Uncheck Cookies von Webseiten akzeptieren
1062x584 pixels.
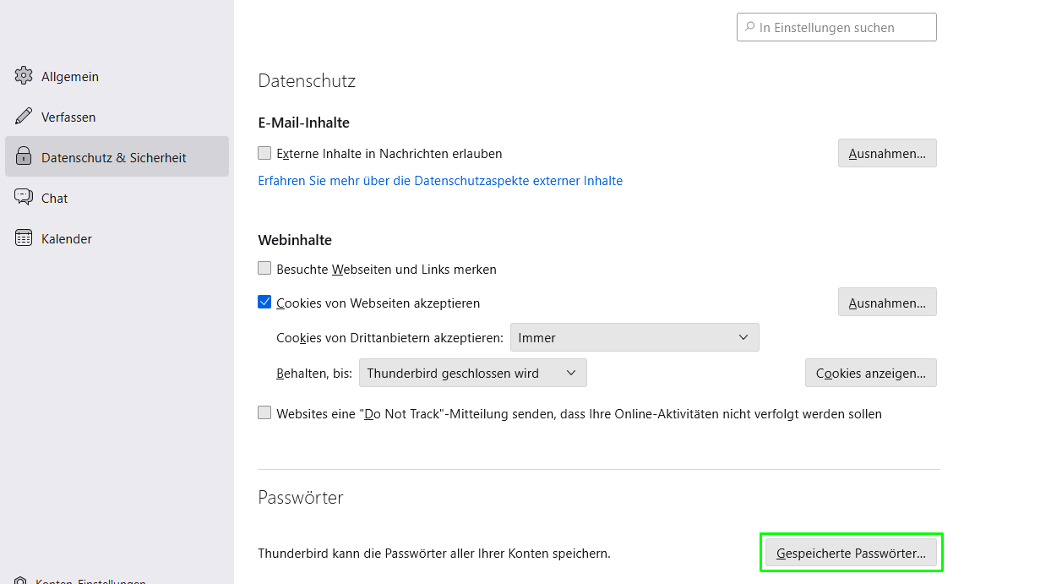tap(264, 303)
